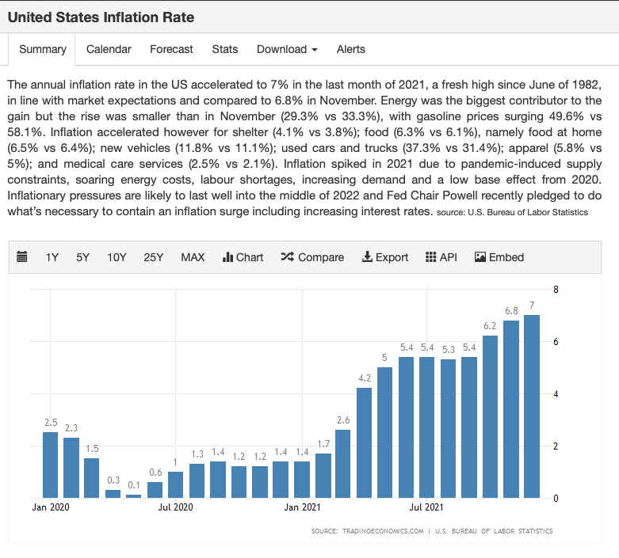Show MAX historical data range
Screen dimensions: 619x558
[193, 257]
